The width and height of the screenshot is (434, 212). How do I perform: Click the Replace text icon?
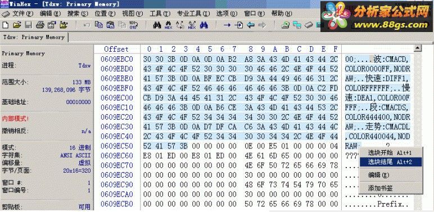180,25
